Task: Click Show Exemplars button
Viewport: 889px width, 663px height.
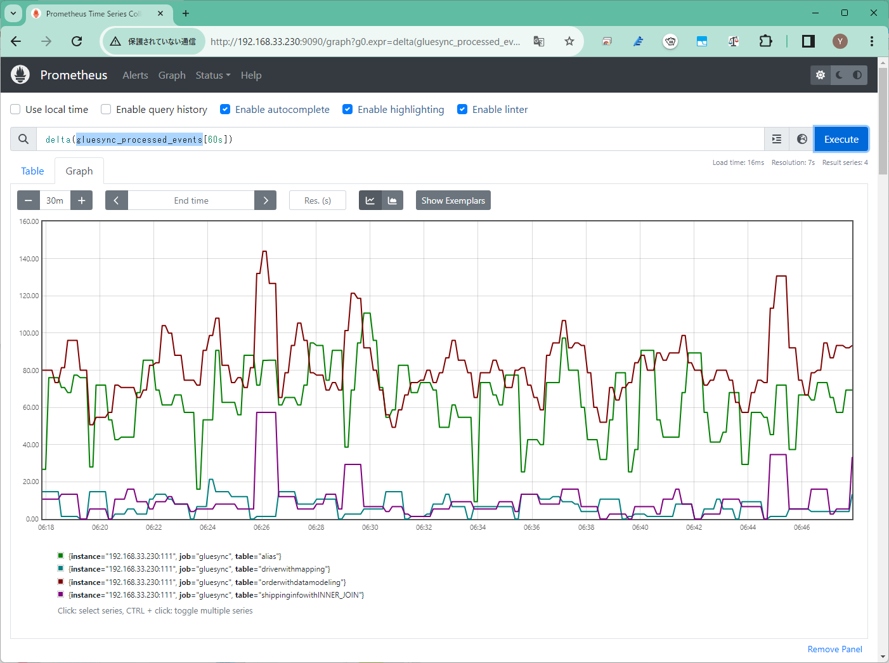Action: 453,200
